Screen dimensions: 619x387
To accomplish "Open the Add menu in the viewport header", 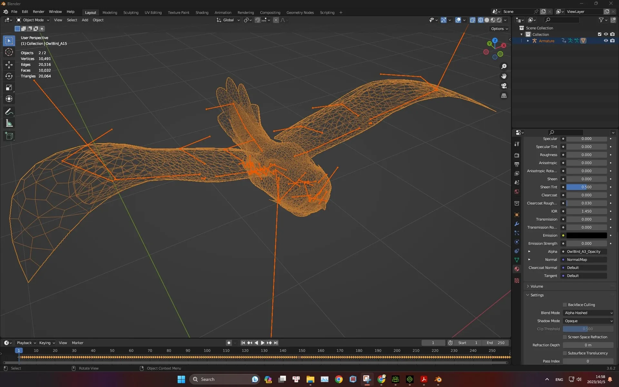I will click(85, 20).
